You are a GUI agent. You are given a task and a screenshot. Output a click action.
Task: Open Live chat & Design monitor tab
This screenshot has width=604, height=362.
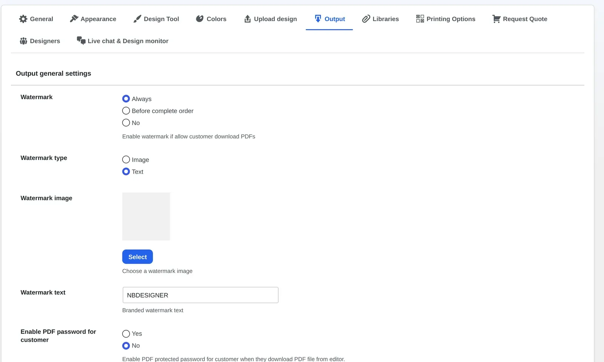coord(123,41)
